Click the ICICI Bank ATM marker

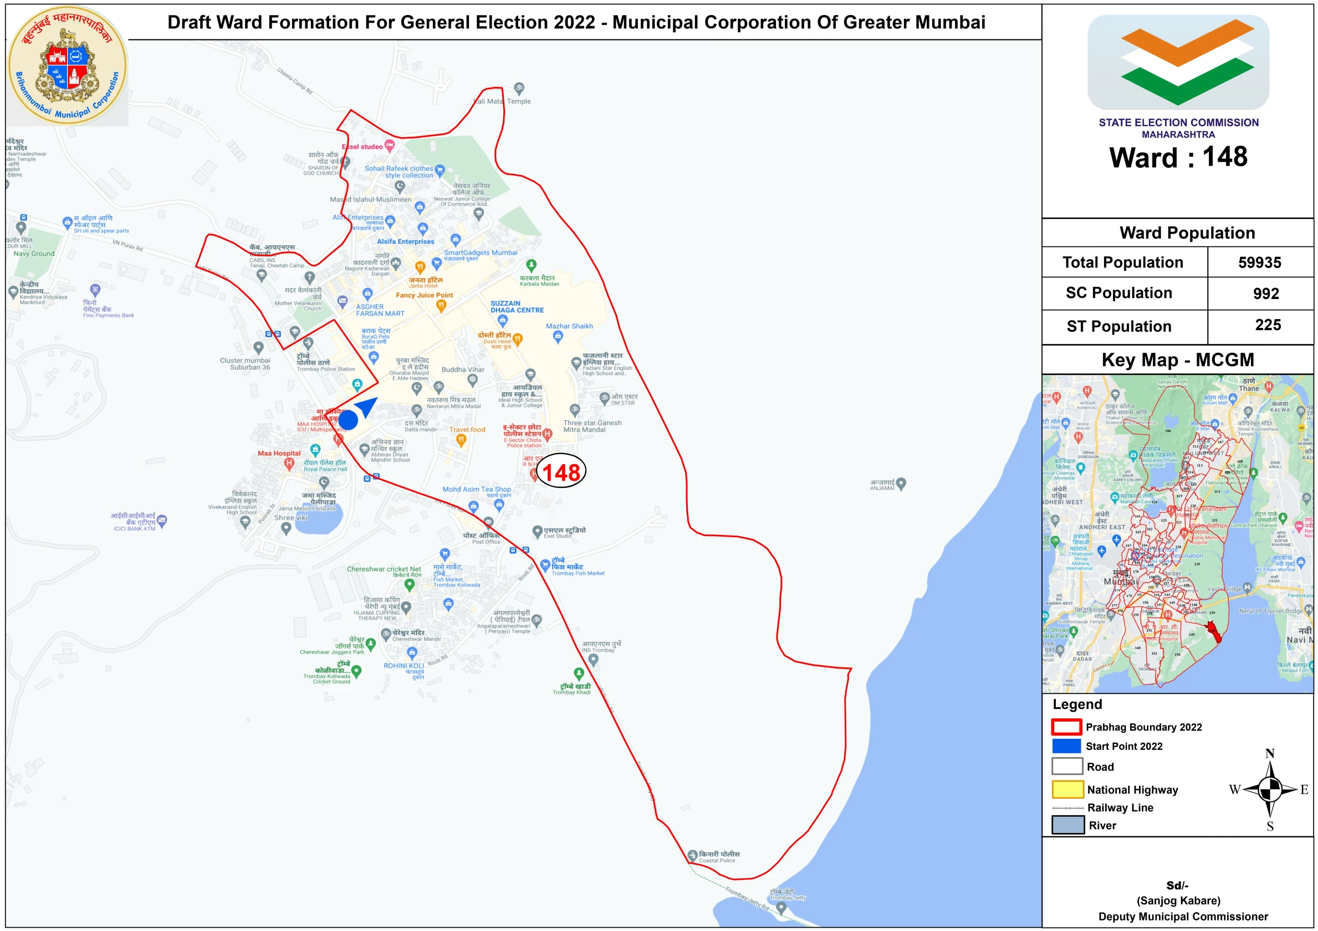tap(162, 520)
